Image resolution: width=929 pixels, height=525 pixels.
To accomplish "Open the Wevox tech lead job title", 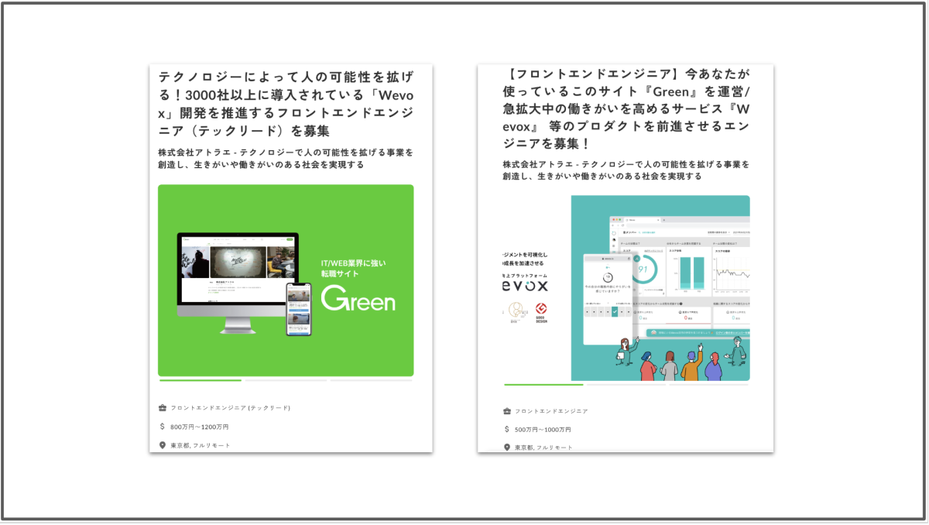I will pos(286,104).
